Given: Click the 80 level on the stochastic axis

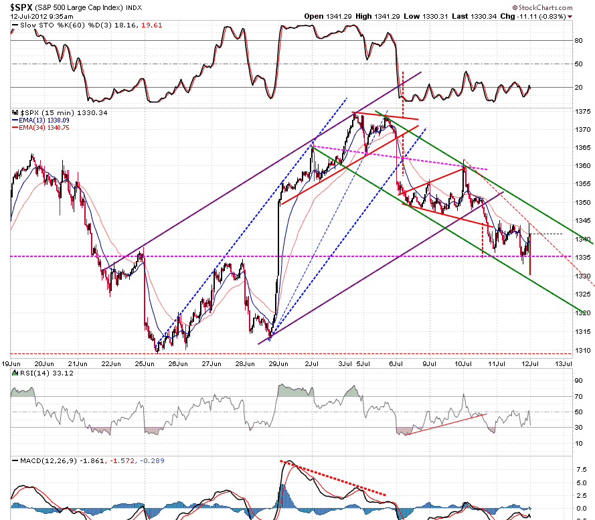Looking at the screenshot, I should pos(579,41).
